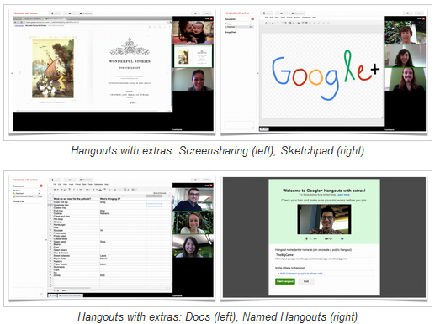Image resolution: width=440 pixels, height=324 pixels.
Task: Click the Sketchpad canvas with the Google+ drawing
Action: tap(322, 76)
